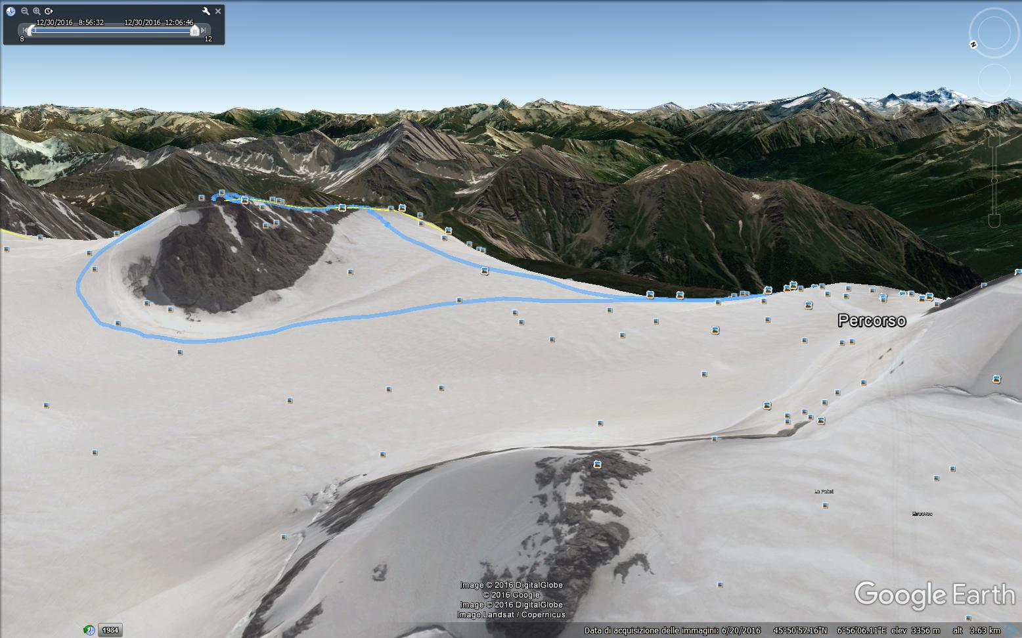Click the North compass indicator
This screenshot has height=638, width=1022.
pyautogui.click(x=973, y=45)
